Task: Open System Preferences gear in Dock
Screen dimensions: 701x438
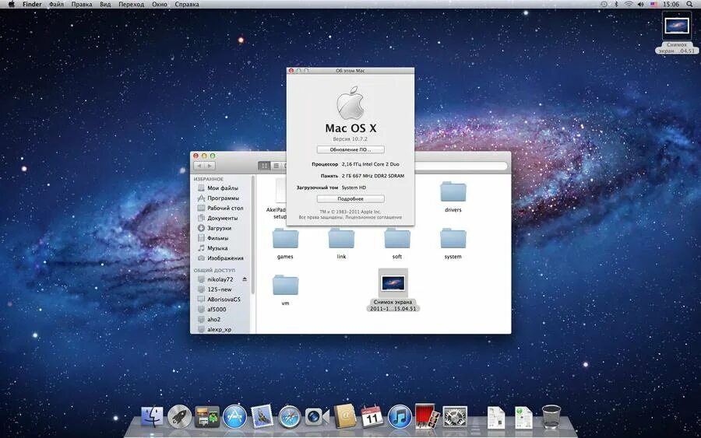Action: coord(455,417)
